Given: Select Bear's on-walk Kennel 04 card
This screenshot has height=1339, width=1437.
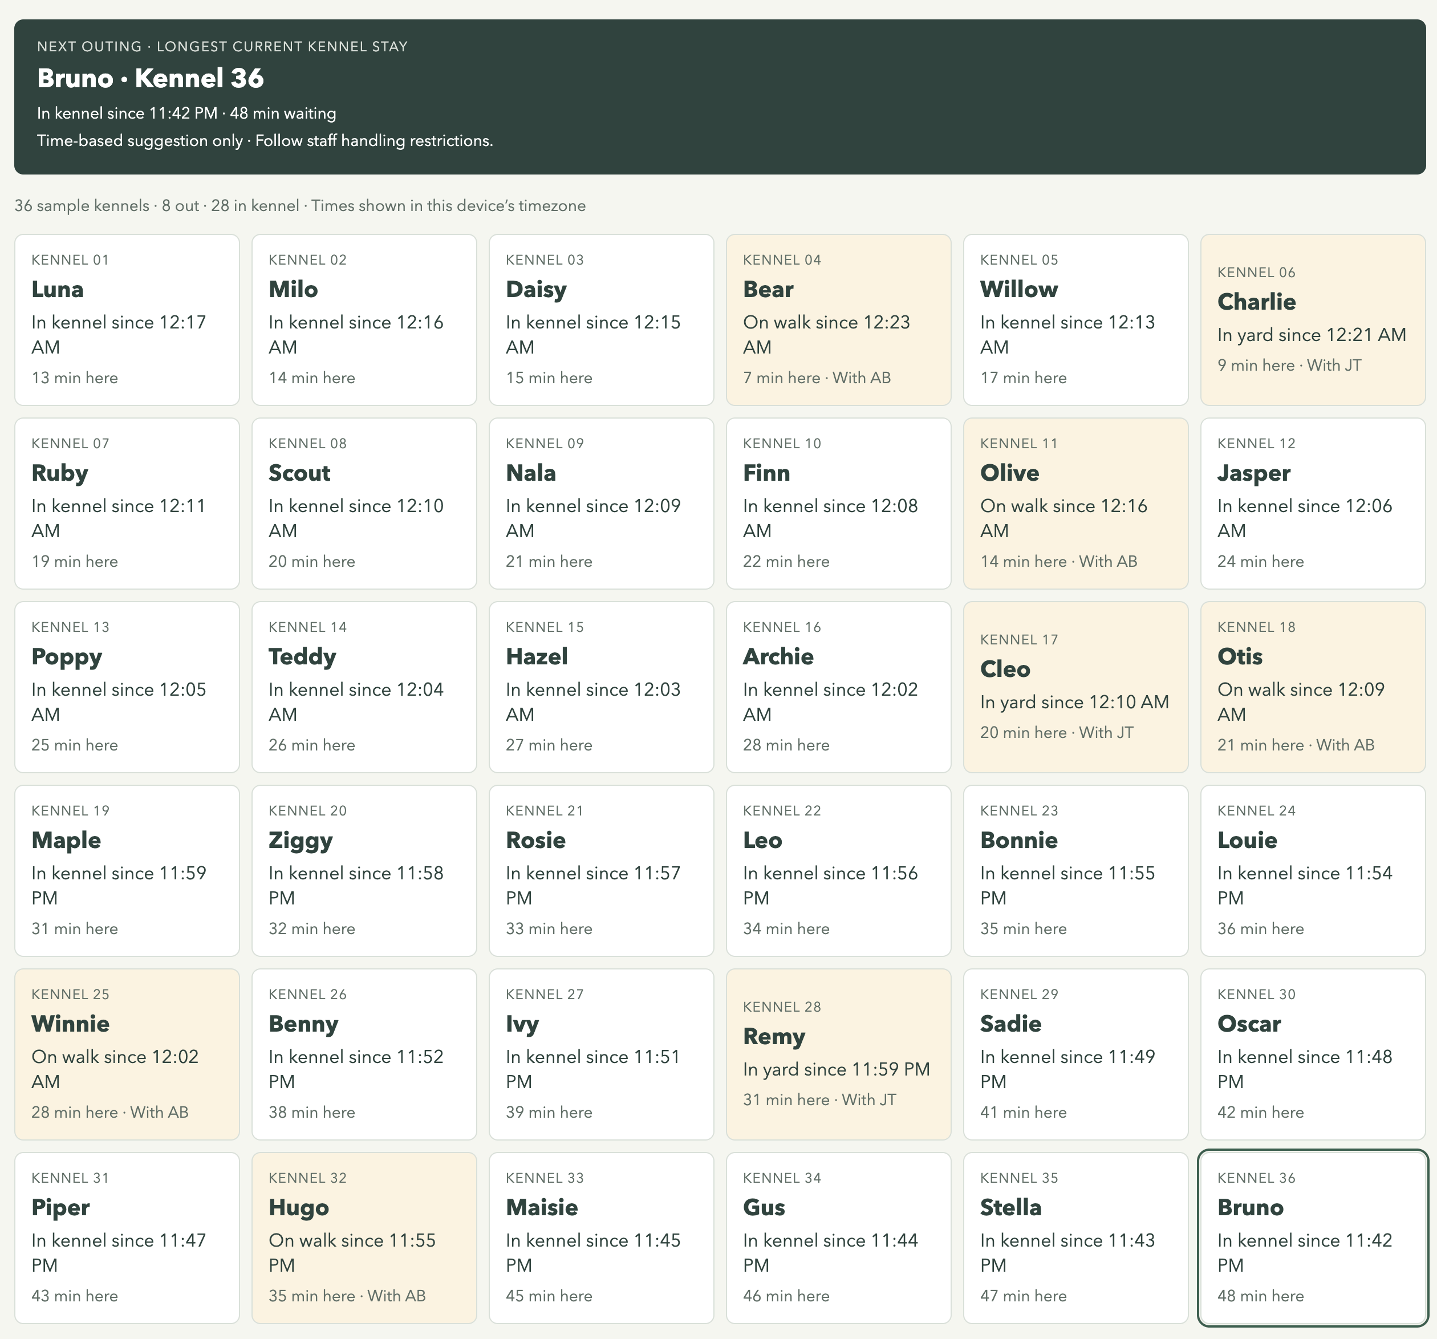Looking at the screenshot, I should 838,319.
